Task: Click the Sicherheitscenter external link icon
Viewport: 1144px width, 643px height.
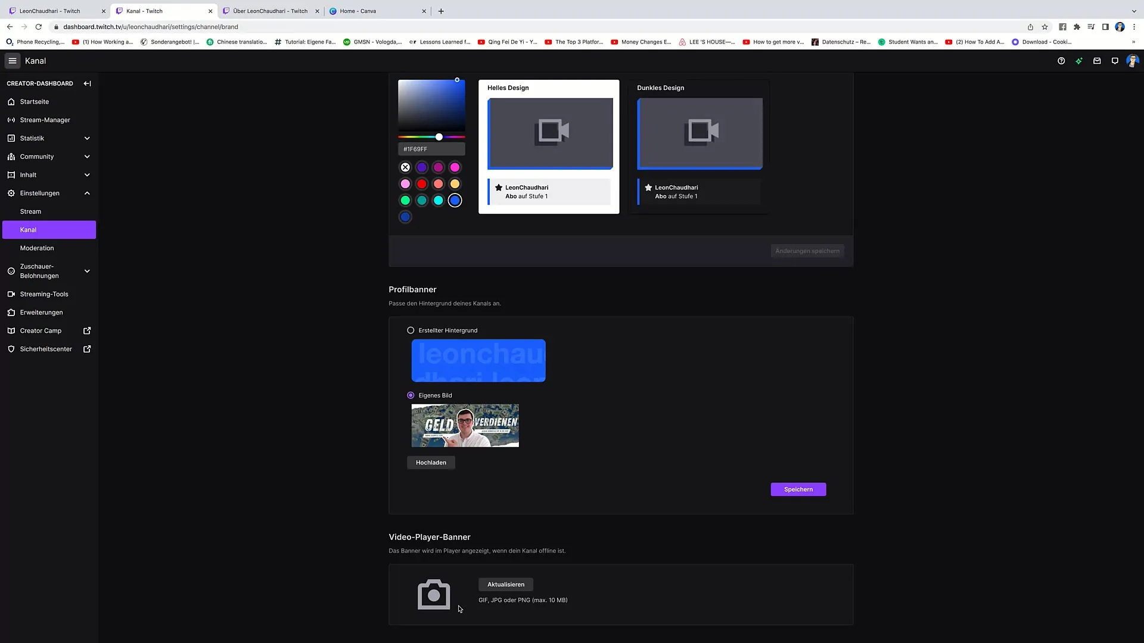Action: pyautogui.click(x=86, y=348)
